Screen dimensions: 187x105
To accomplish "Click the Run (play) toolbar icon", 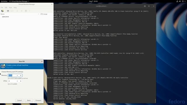I will click(17, 11).
